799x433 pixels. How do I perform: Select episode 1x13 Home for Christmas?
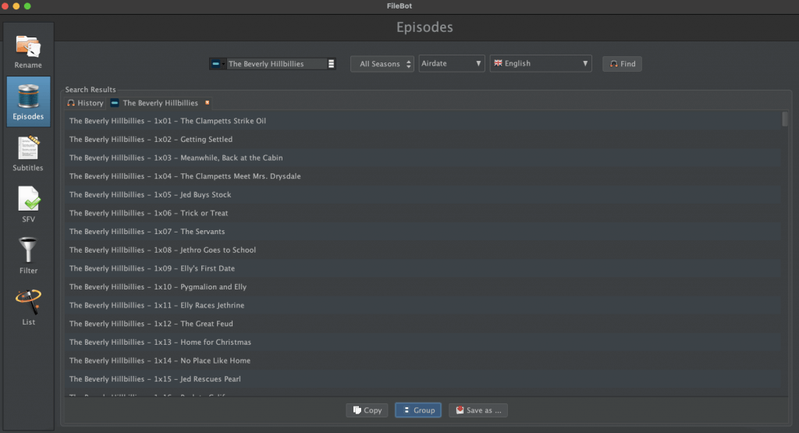click(422, 342)
